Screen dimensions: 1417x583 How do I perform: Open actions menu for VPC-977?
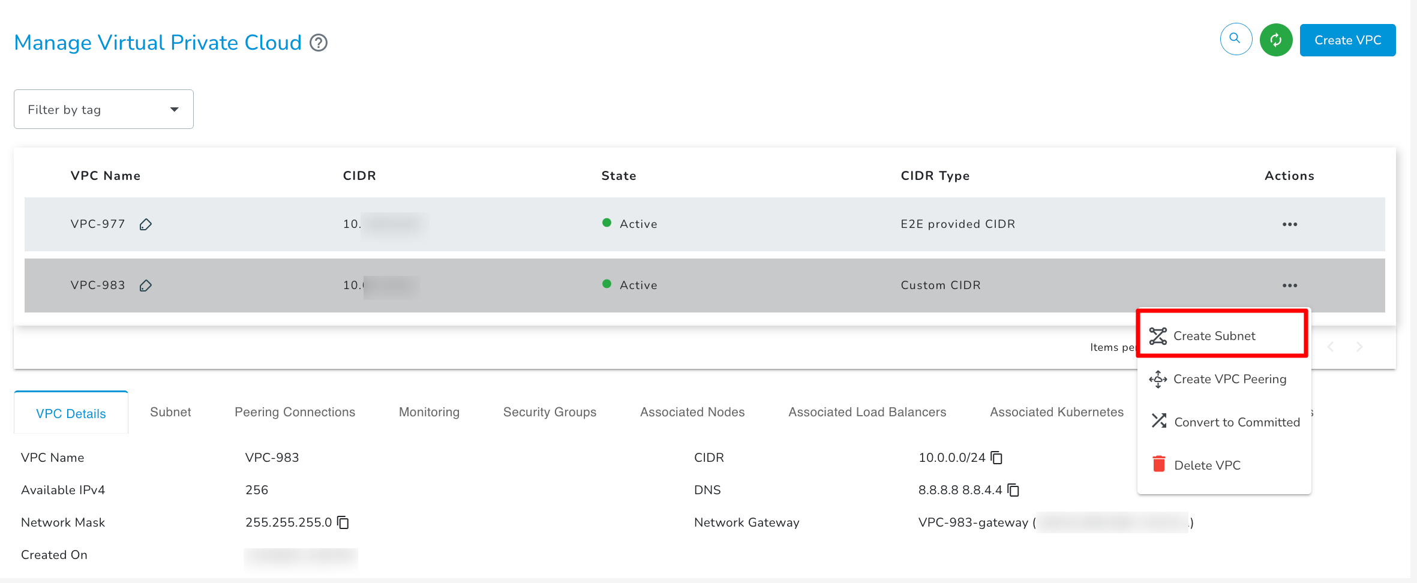[x=1290, y=224]
